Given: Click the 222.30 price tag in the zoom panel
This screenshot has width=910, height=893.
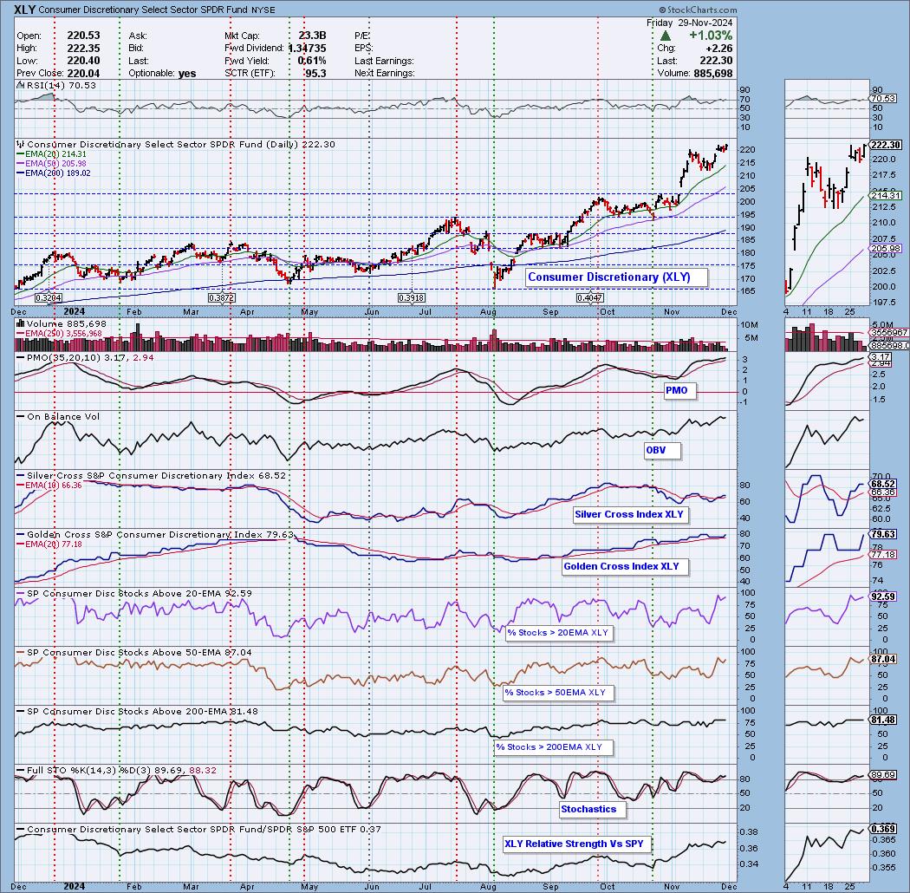Looking at the screenshot, I should [886, 145].
